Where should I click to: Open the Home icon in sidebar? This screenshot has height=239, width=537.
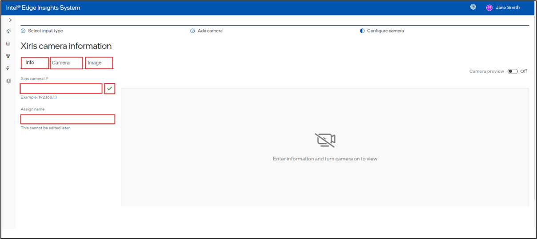pyautogui.click(x=8, y=31)
